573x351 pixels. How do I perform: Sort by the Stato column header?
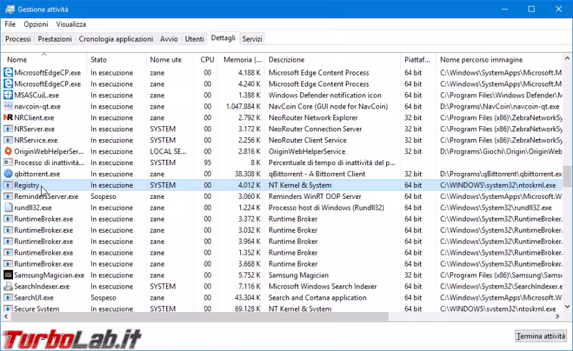click(x=117, y=59)
